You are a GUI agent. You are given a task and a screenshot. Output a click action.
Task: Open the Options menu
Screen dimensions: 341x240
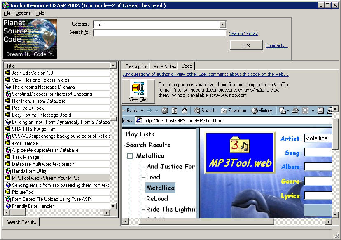pos(23,13)
